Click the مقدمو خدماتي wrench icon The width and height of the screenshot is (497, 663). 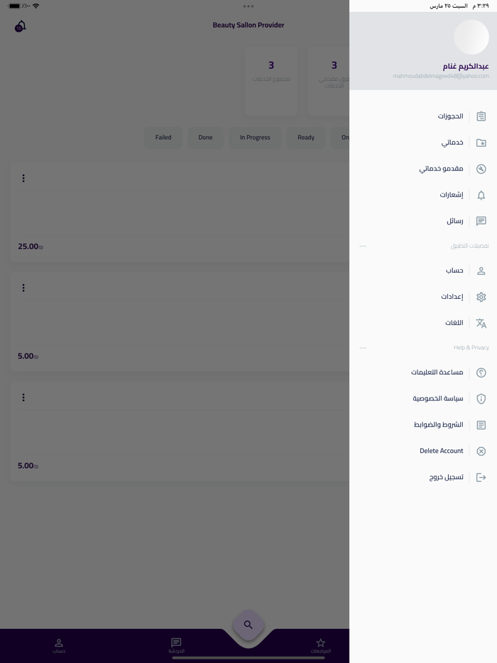(481, 169)
